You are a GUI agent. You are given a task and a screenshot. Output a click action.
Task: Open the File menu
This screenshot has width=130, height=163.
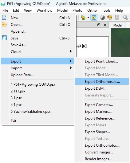coord(5,10)
